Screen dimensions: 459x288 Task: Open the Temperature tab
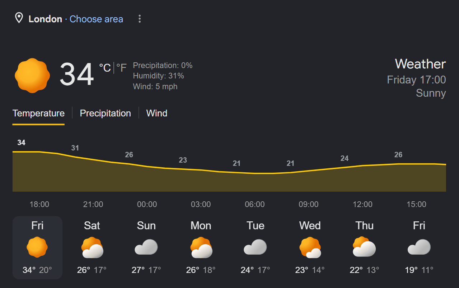click(x=38, y=113)
